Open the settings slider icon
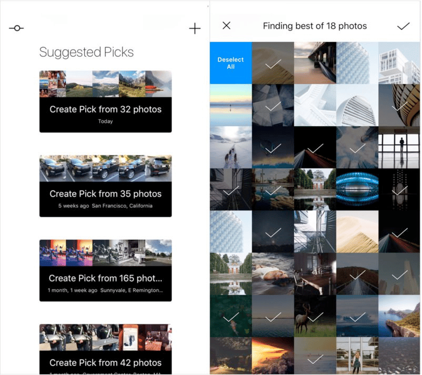This screenshot has width=422, height=375. (16, 28)
